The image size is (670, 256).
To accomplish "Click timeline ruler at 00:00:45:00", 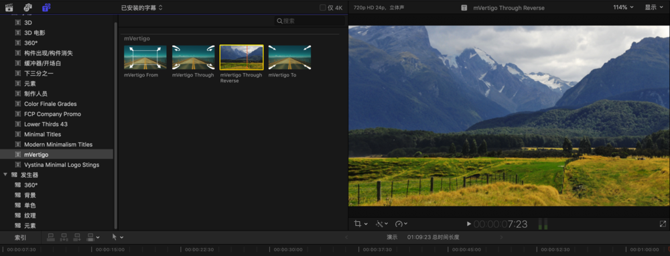I will (x=466, y=249).
